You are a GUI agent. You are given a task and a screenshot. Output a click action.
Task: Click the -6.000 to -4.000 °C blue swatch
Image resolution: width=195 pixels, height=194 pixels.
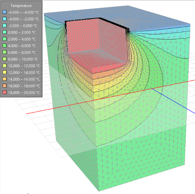[x=4, y=12]
